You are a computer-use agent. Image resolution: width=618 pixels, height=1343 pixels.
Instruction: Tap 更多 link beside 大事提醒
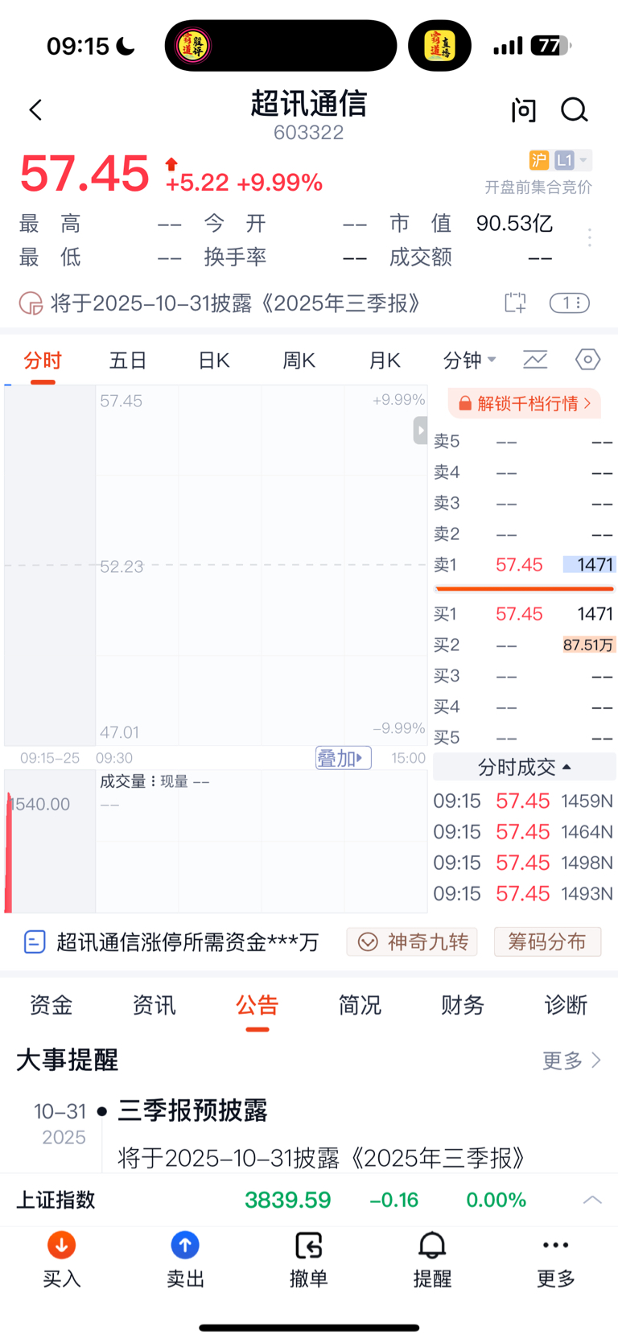[x=572, y=1061]
